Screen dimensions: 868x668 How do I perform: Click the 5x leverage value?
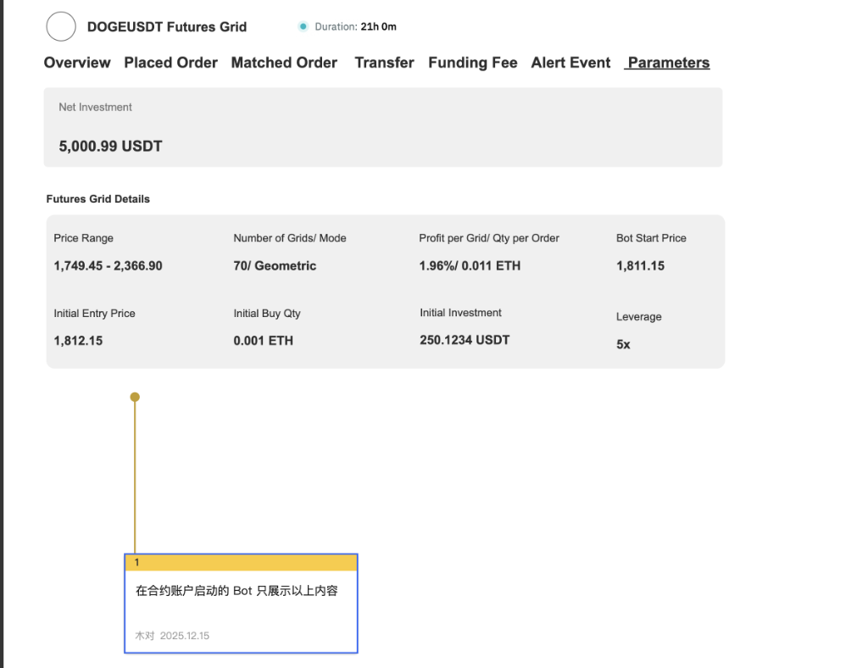pyautogui.click(x=623, y=345)
